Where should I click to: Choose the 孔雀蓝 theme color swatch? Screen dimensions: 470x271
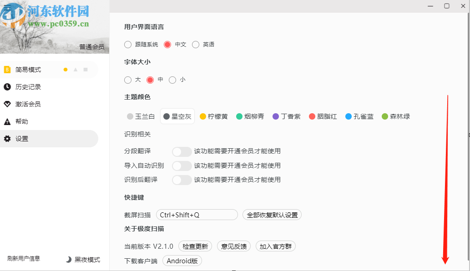point(349,116)
